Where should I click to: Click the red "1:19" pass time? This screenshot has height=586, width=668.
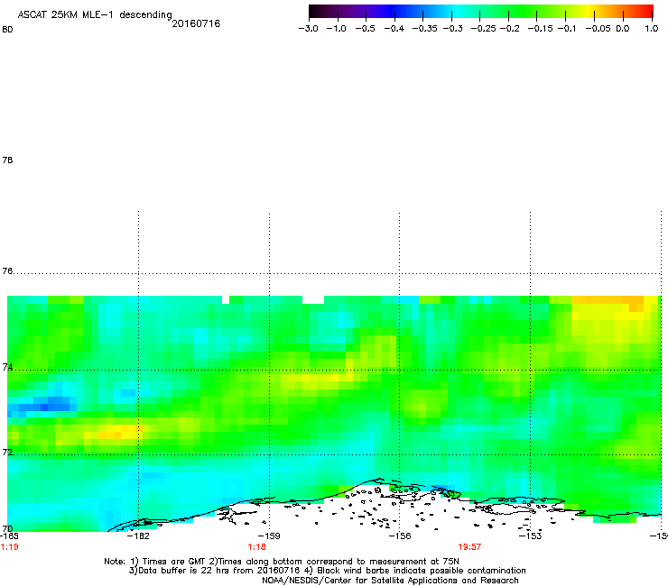9,547
